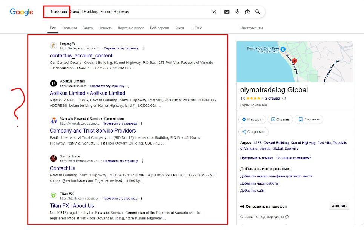Viewport: 364px width, 242px height.
Task: Click Добавить номер телефона для этого места
Action: 276,176
